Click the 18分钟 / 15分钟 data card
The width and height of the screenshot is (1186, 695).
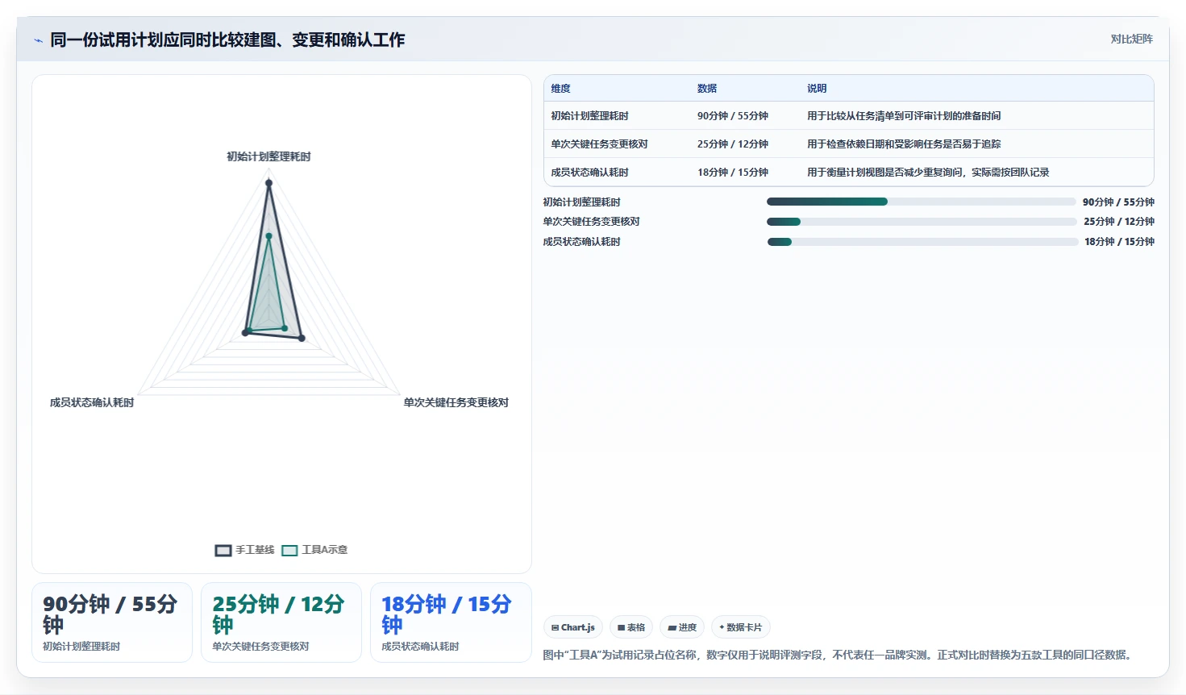point(451,622)
